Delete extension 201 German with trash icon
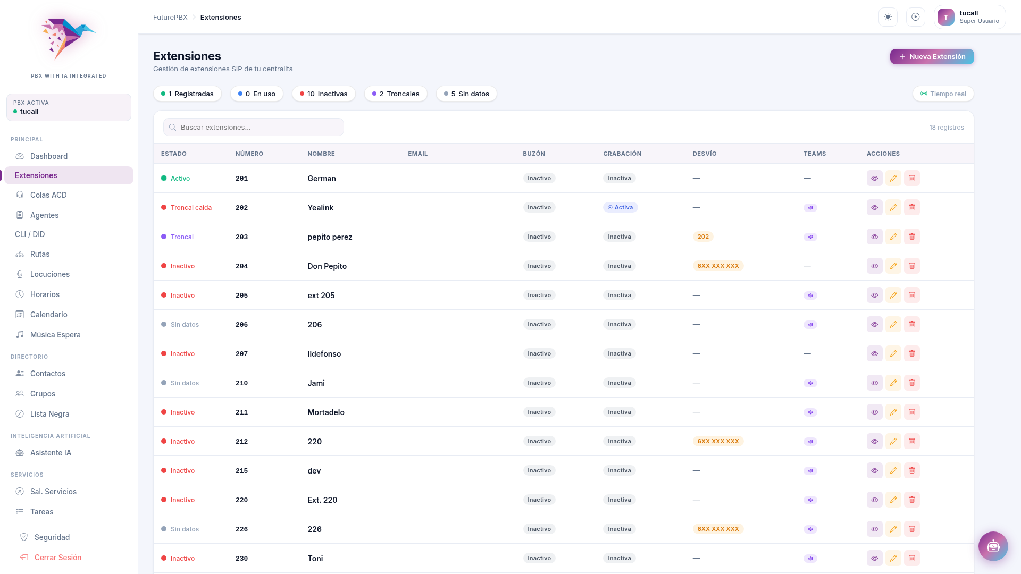 pyautogui.click(x=911, y=178)
